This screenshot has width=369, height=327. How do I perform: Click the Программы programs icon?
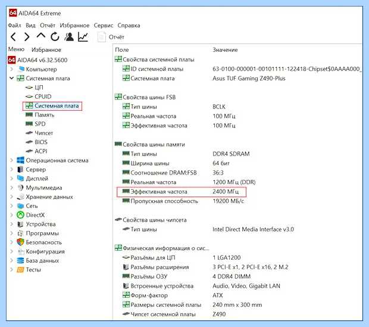(x=20, y=233)
